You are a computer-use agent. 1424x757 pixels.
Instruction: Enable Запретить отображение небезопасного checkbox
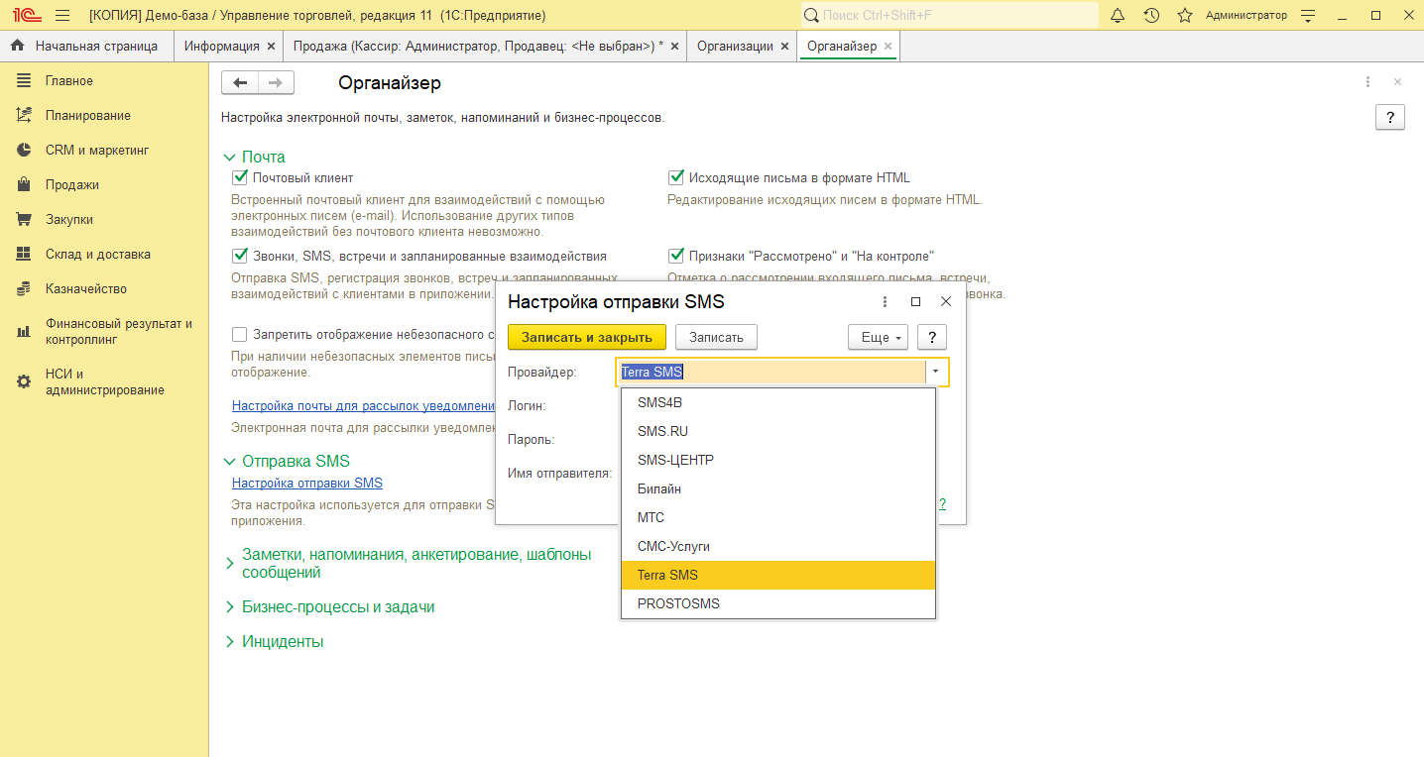pos(239,335)
